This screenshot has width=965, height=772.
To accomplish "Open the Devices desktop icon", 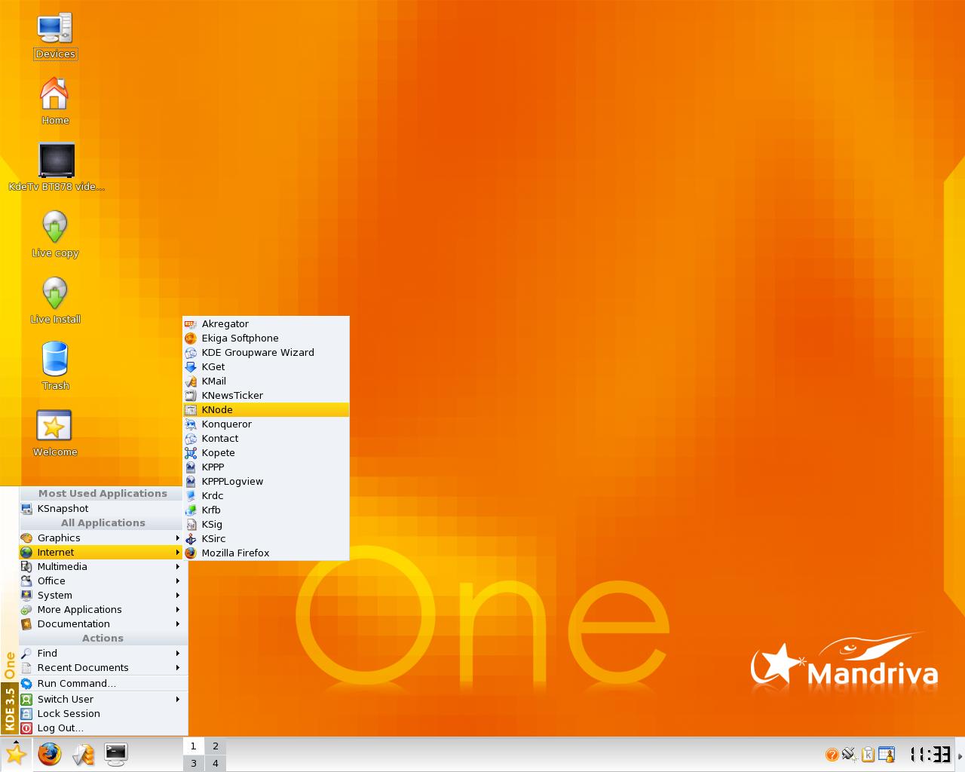I will 55,35.
